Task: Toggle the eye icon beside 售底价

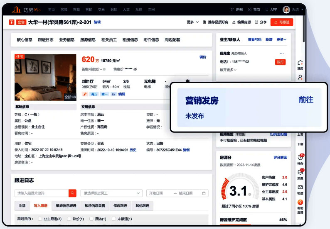Action: pyautogui.click(x=135, y=69)
